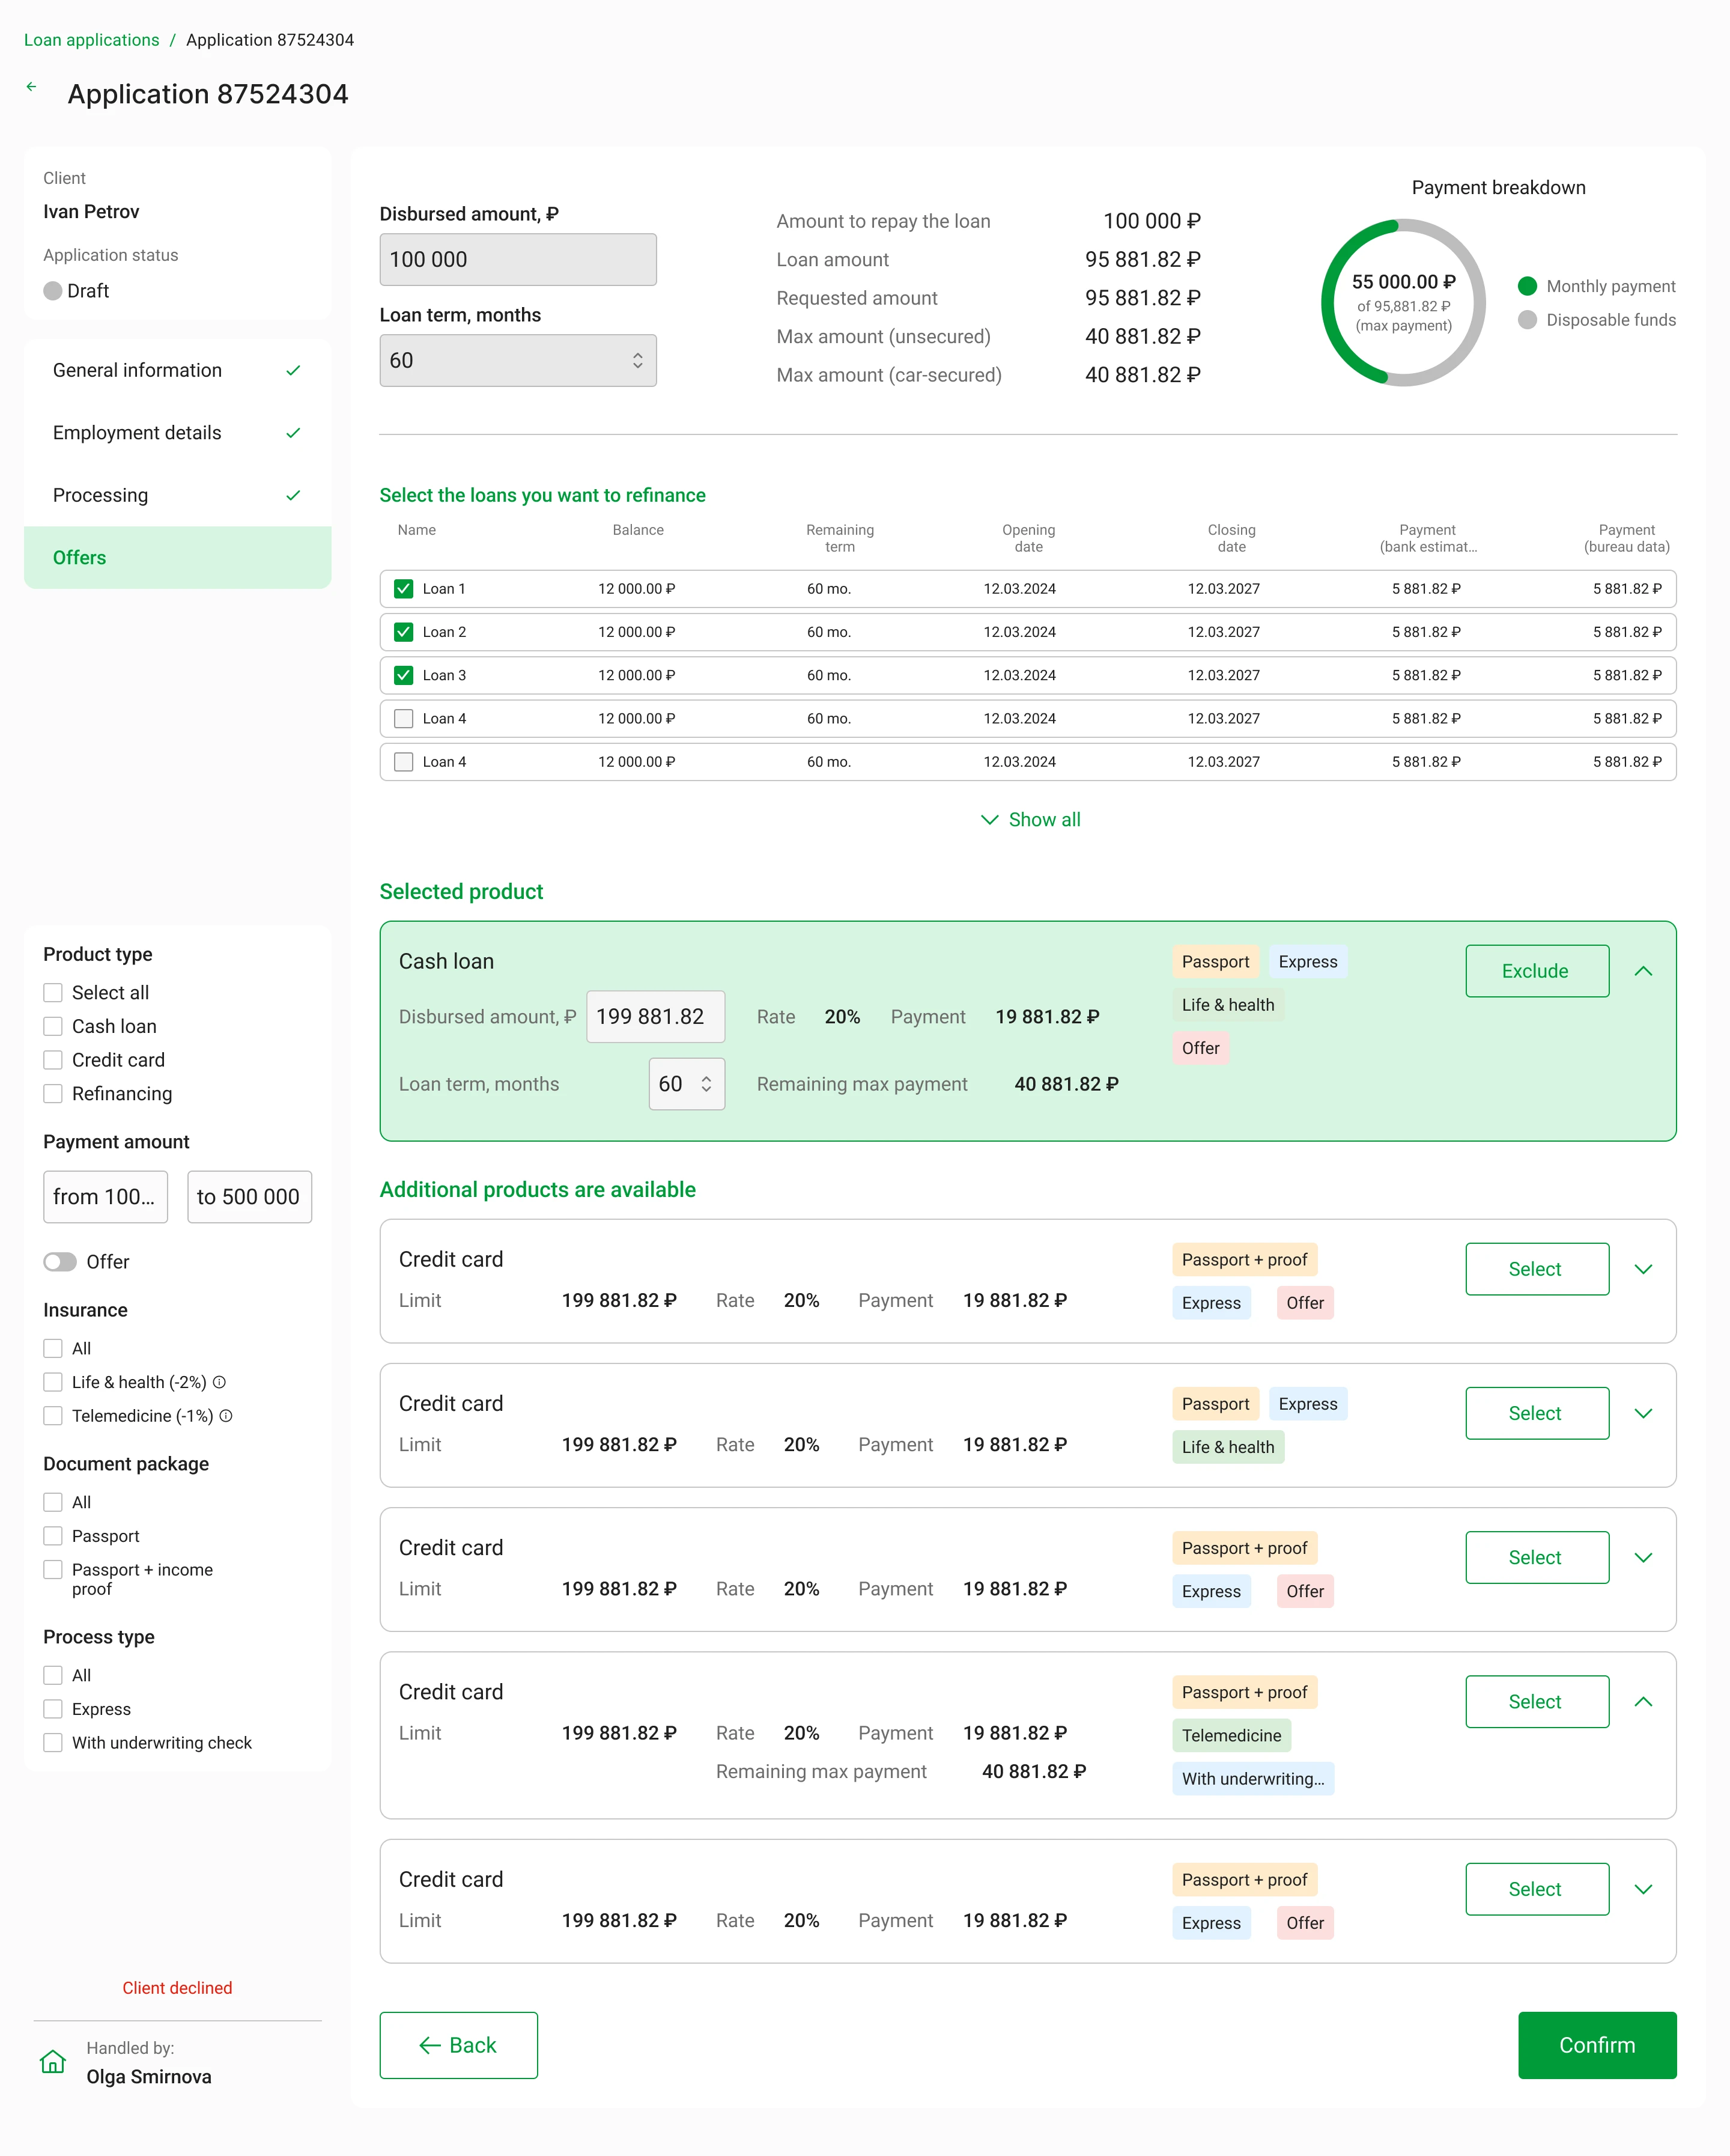Exclude the selected Cash loan product
The height and width of the screenshot is (2156, 1730).
[1537, 971]
